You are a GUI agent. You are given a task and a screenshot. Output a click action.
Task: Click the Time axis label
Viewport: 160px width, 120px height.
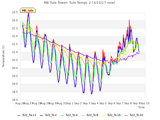click(x=141, y=107)
